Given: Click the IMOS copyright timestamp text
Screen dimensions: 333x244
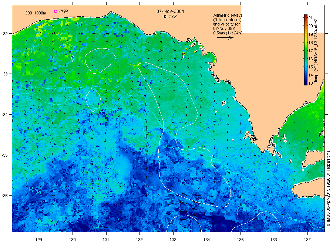Looking at the screenshot, I should pos(328,189).
